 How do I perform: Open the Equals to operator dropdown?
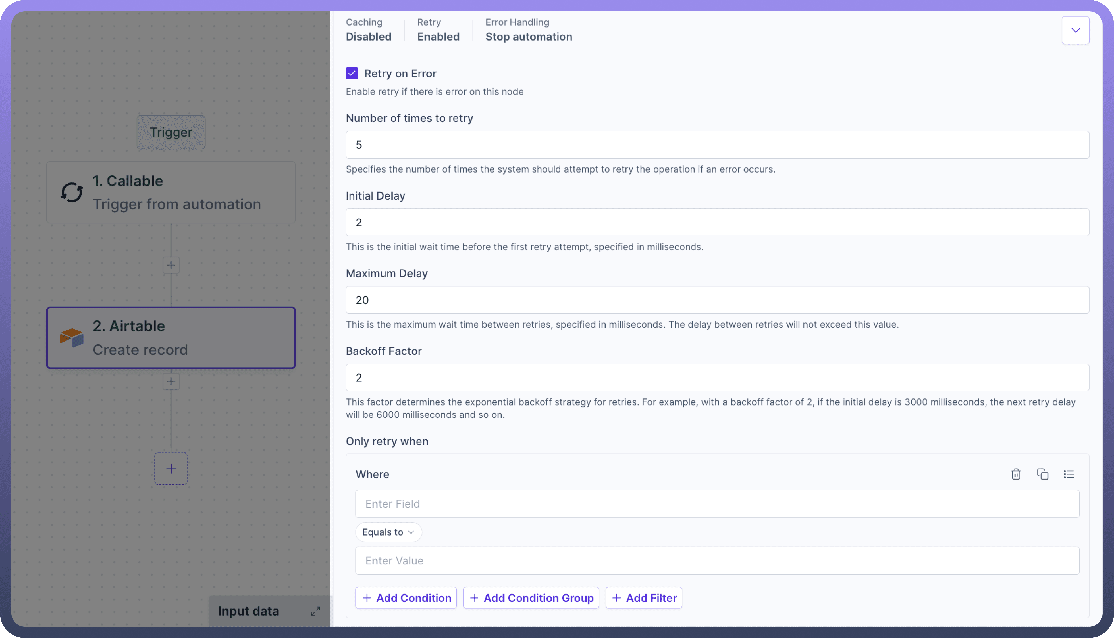click(388, 532)
